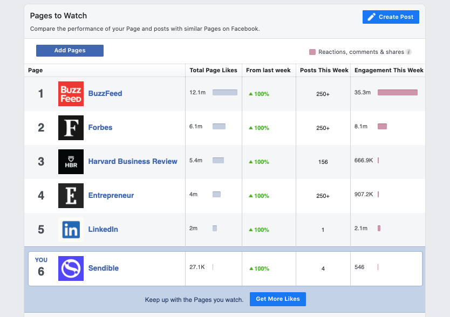The width and height of the screenshot is (450, 317).
Task: Open the Harvard Business Review page link
Action: click(133, 162)
